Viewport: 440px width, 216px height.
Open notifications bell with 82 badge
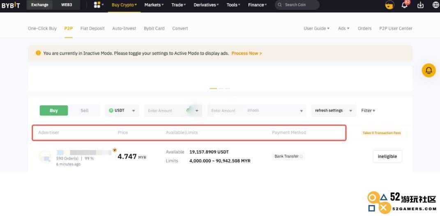tap(405, 5)
